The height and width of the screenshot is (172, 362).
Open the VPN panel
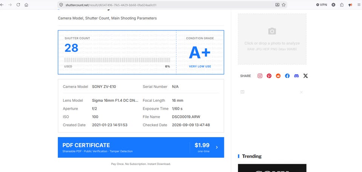pyautogui.click(x=322, y=5)
